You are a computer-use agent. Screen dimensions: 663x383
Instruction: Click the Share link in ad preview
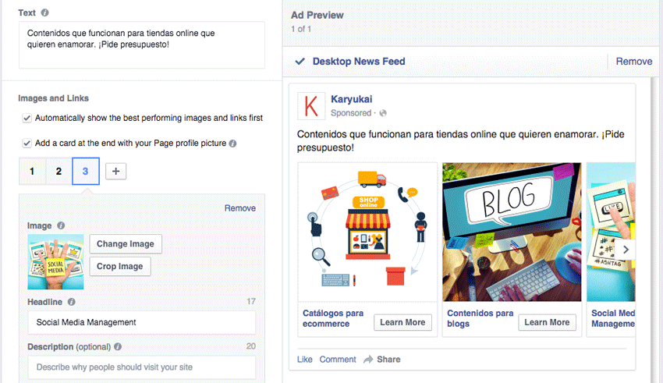pyautogui.click(x=388, y=360)
